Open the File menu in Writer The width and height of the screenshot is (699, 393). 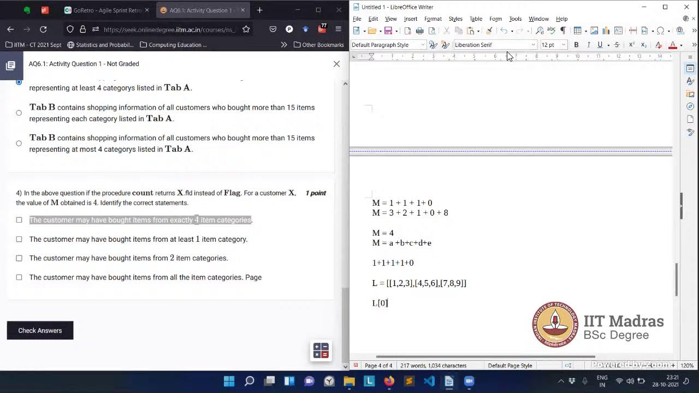[357, 19]
